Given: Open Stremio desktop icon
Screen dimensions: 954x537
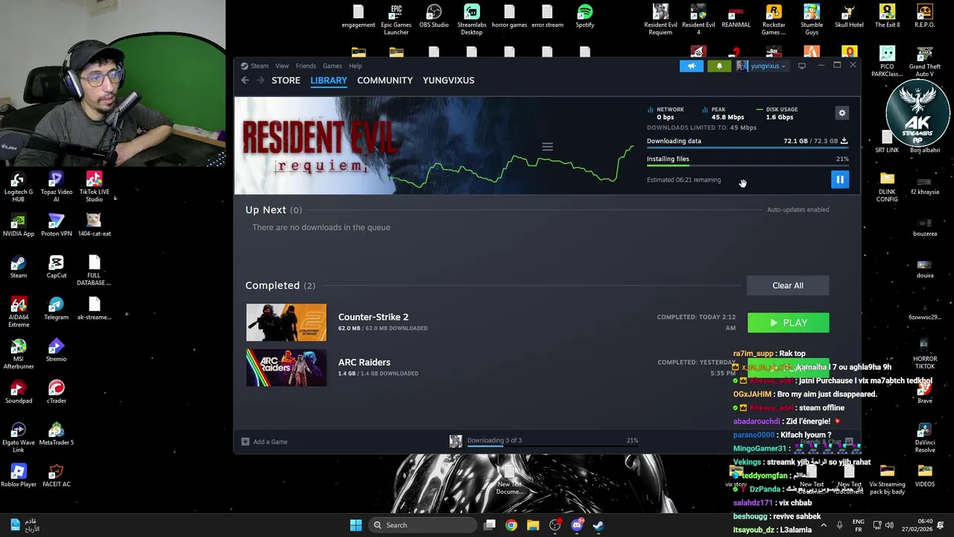Looking at the screenshot, I should click(56, 351).
